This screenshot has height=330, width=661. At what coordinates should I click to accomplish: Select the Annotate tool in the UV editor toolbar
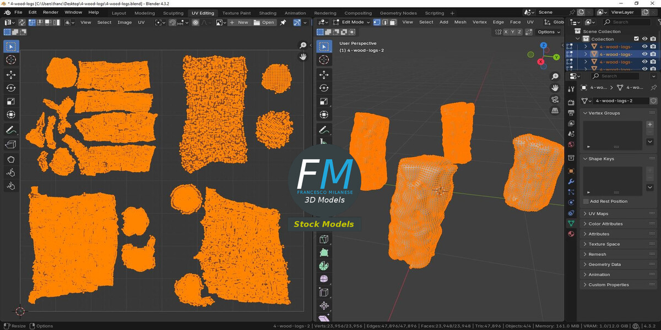click(x=11, y=130)
